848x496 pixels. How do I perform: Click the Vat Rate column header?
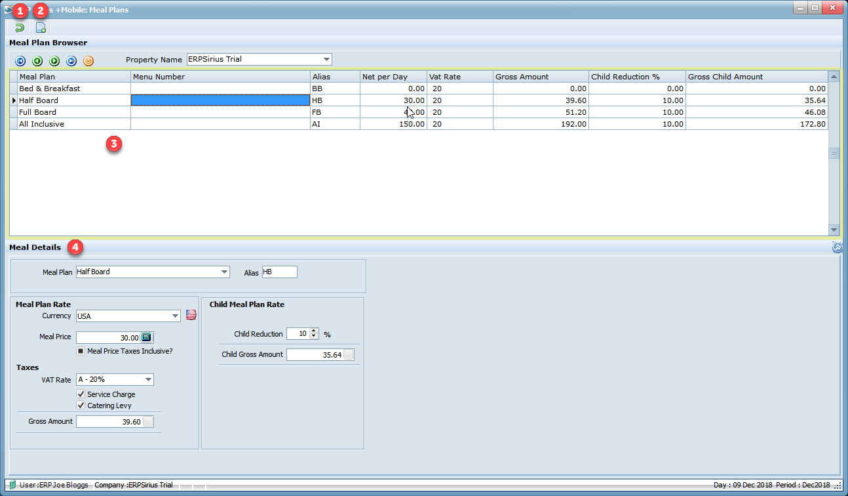pos(460,77)
